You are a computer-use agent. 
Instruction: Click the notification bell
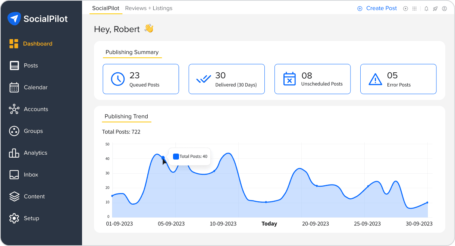(x=426, y=8)
